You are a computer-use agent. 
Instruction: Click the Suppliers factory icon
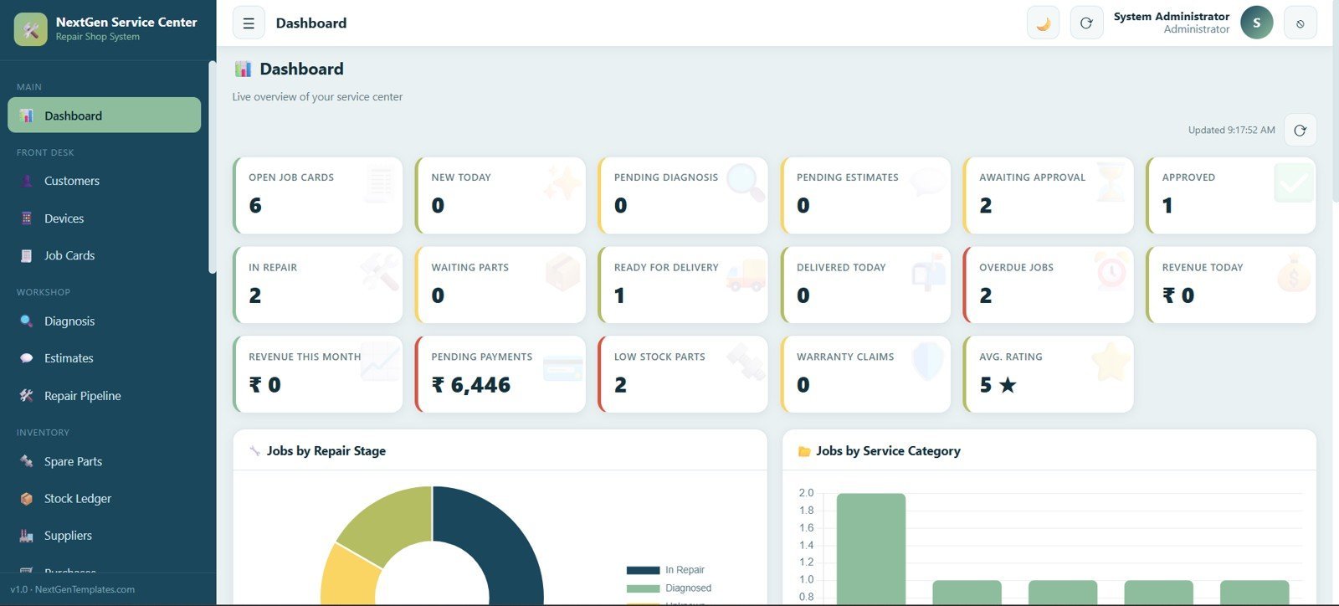click(x=27, y=536)
